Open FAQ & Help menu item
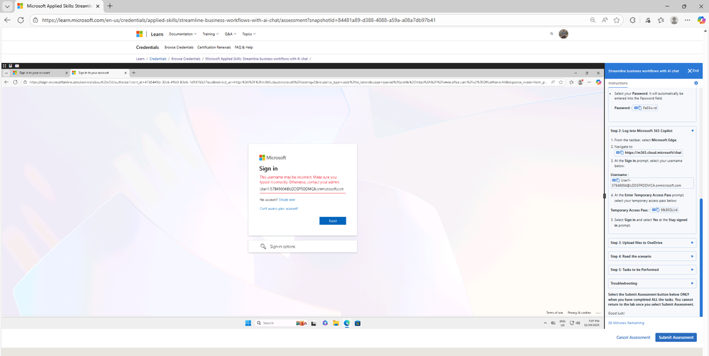The width and height of the screenshot is (709, 356). [x=243, y=48]
